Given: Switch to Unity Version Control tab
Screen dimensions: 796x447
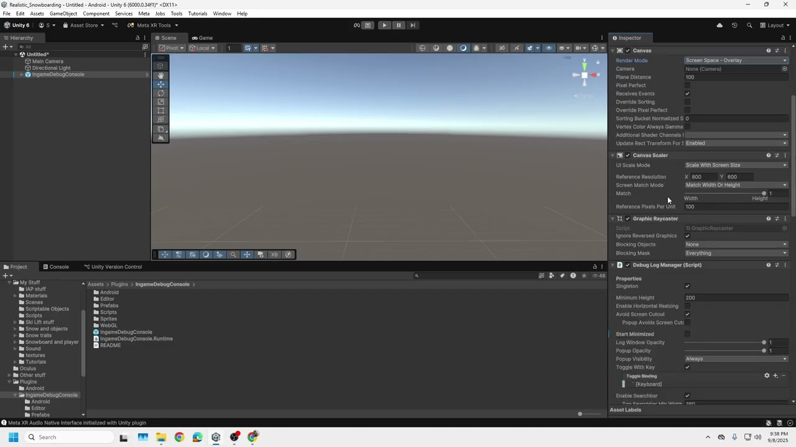Looking at the screenshot, I should [113, 267].
